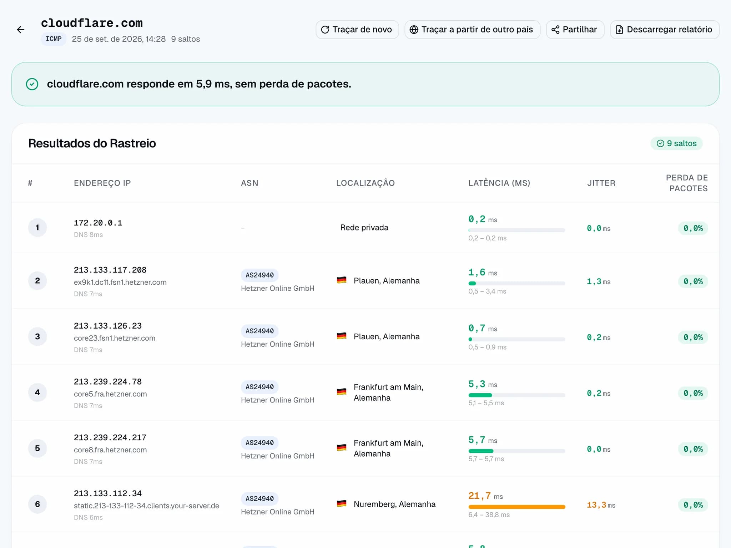Click the LATÊNCIA (MS) column header
This screenshot has height=548, width=731.
(x=499, y=183)
